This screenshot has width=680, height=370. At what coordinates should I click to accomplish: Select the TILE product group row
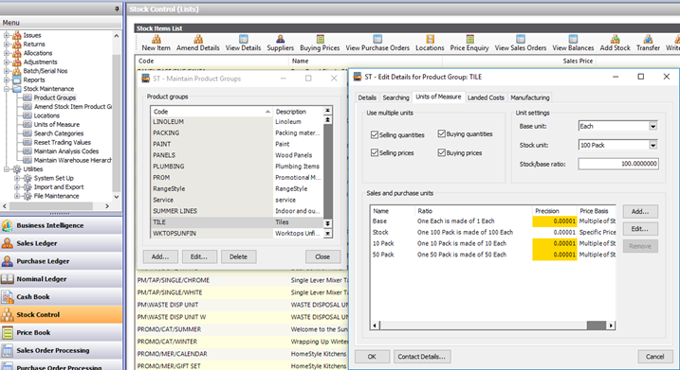[x=237, y=222]
